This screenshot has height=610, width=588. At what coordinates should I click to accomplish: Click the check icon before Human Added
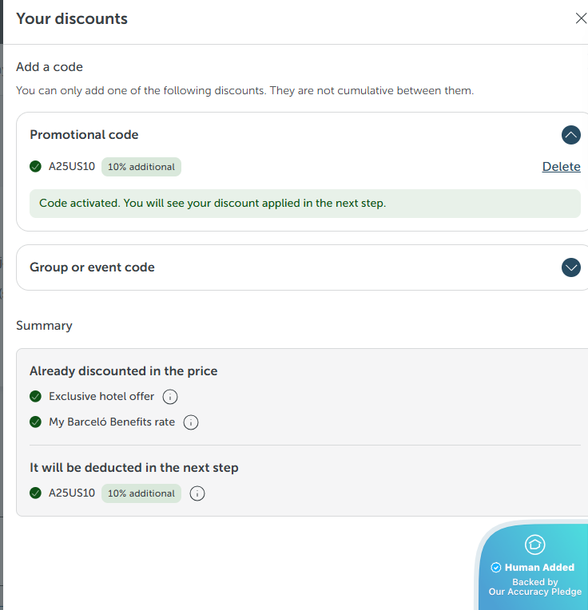point(495,568)
